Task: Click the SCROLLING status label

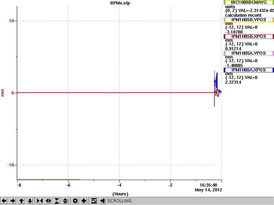Action: click(119, 201)
